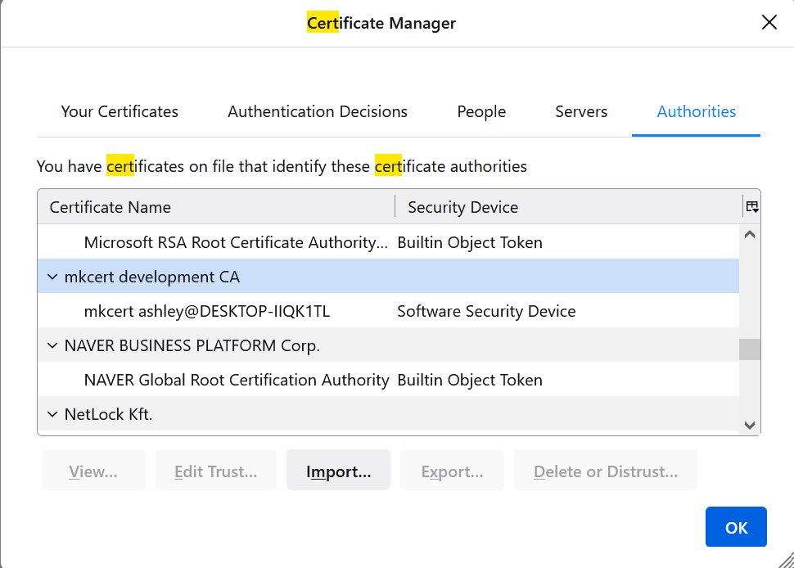Click the scrollbar down arrow
The image size is (794, 568).
[x=749, y=426]
